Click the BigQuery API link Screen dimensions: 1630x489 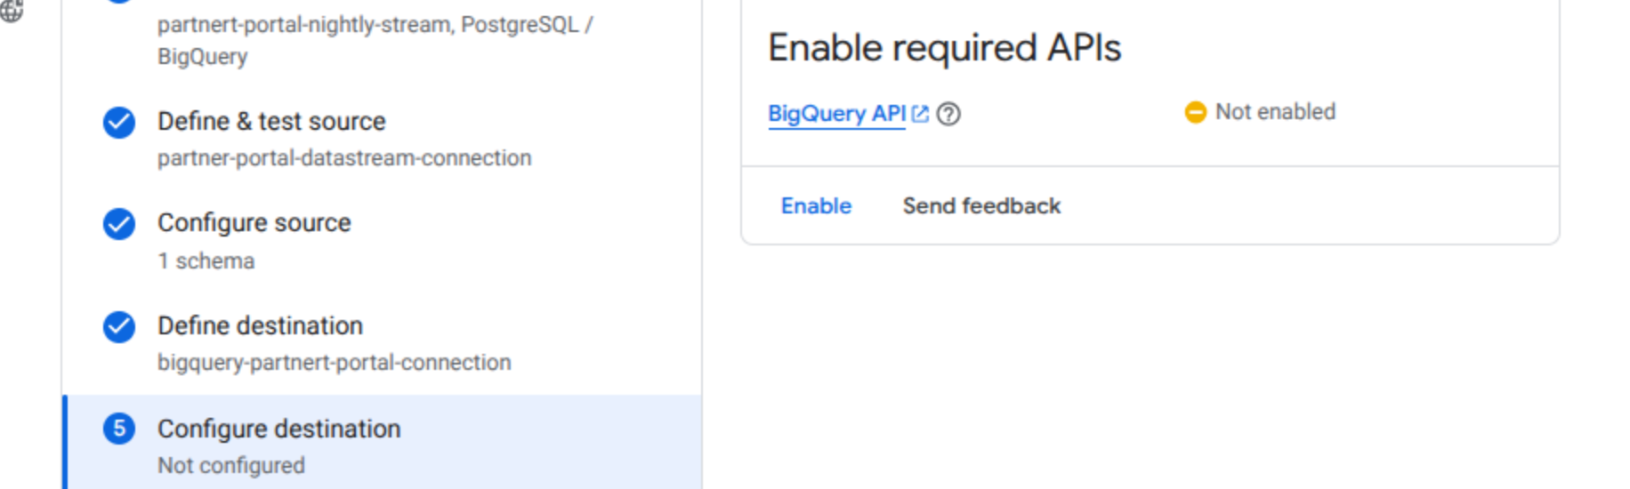point(836,114)
